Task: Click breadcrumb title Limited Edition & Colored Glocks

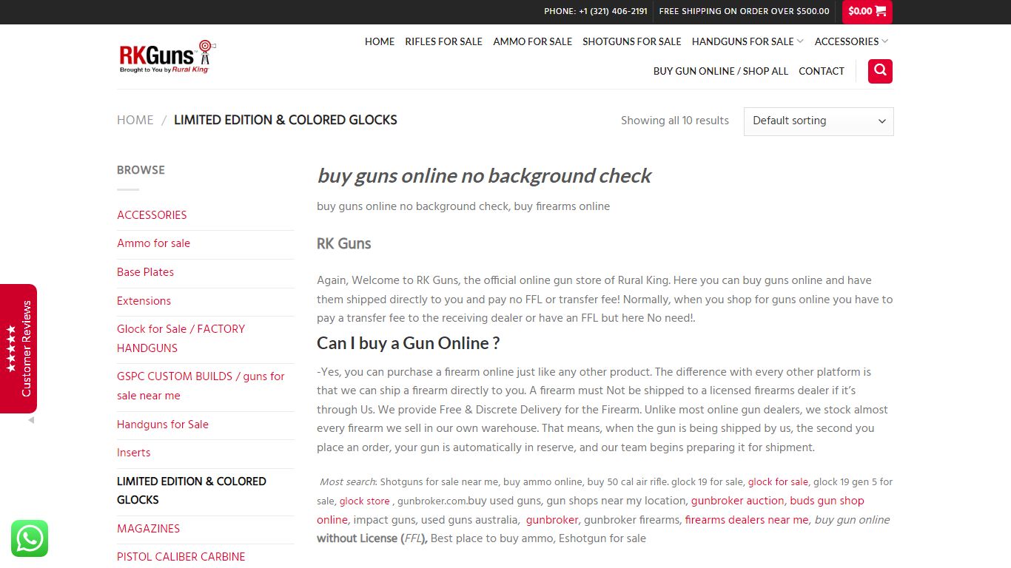Action: (286, 120)
